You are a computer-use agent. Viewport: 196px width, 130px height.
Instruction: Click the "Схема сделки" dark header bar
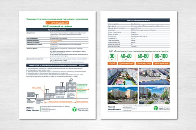57,65
